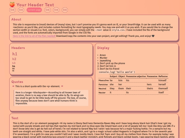
Task: Open the 'link' nav item just after 'current page'
Action: coord(48,10)
